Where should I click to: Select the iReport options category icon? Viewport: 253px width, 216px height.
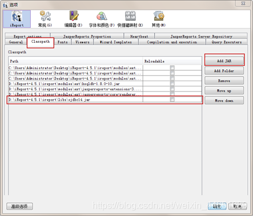[x=17, y=19]
